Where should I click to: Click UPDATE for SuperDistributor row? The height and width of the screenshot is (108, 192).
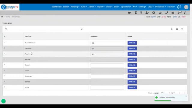point(132,43)
